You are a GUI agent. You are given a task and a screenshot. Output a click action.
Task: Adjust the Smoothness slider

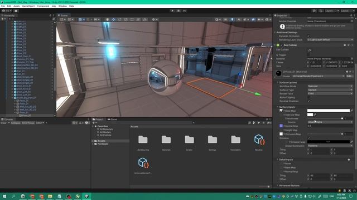(325, 118)
